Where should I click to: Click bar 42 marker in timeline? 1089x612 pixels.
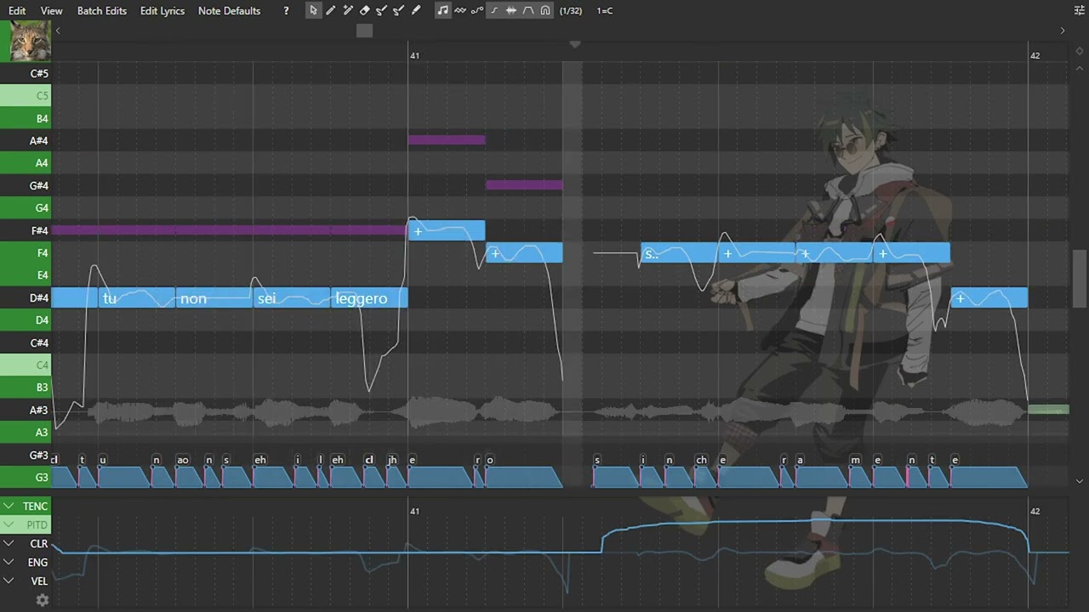click(1035, 55)
